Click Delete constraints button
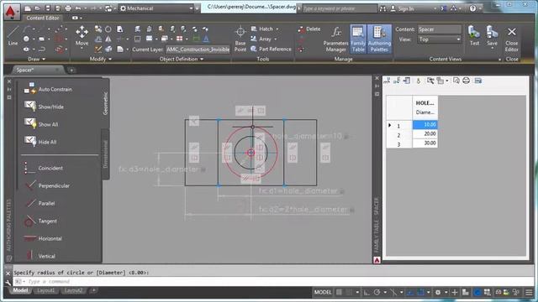538x302 pixels. pyautogui.click(x=309, y=29)
